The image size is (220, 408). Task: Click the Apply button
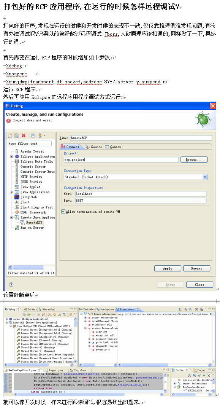click(x=168, y=269)
